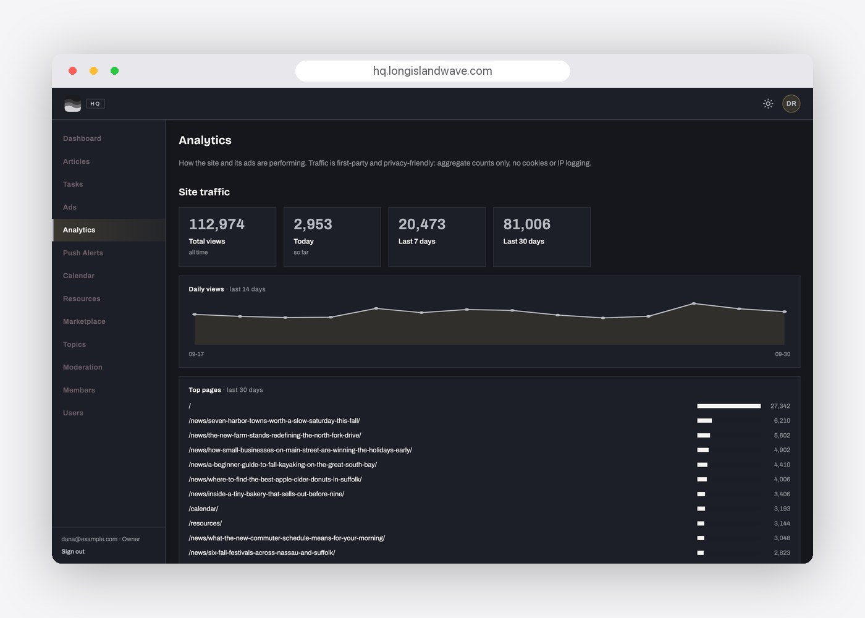Click the small-businesses main-street holidays path
Viewport: 865px width, 618px height.
[300, 450]
